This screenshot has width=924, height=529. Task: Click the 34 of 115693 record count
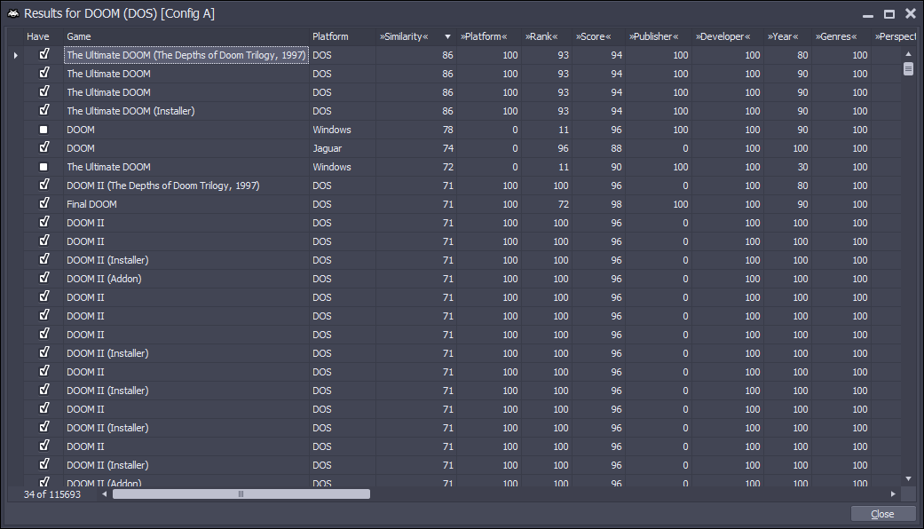tap(51, 494)
